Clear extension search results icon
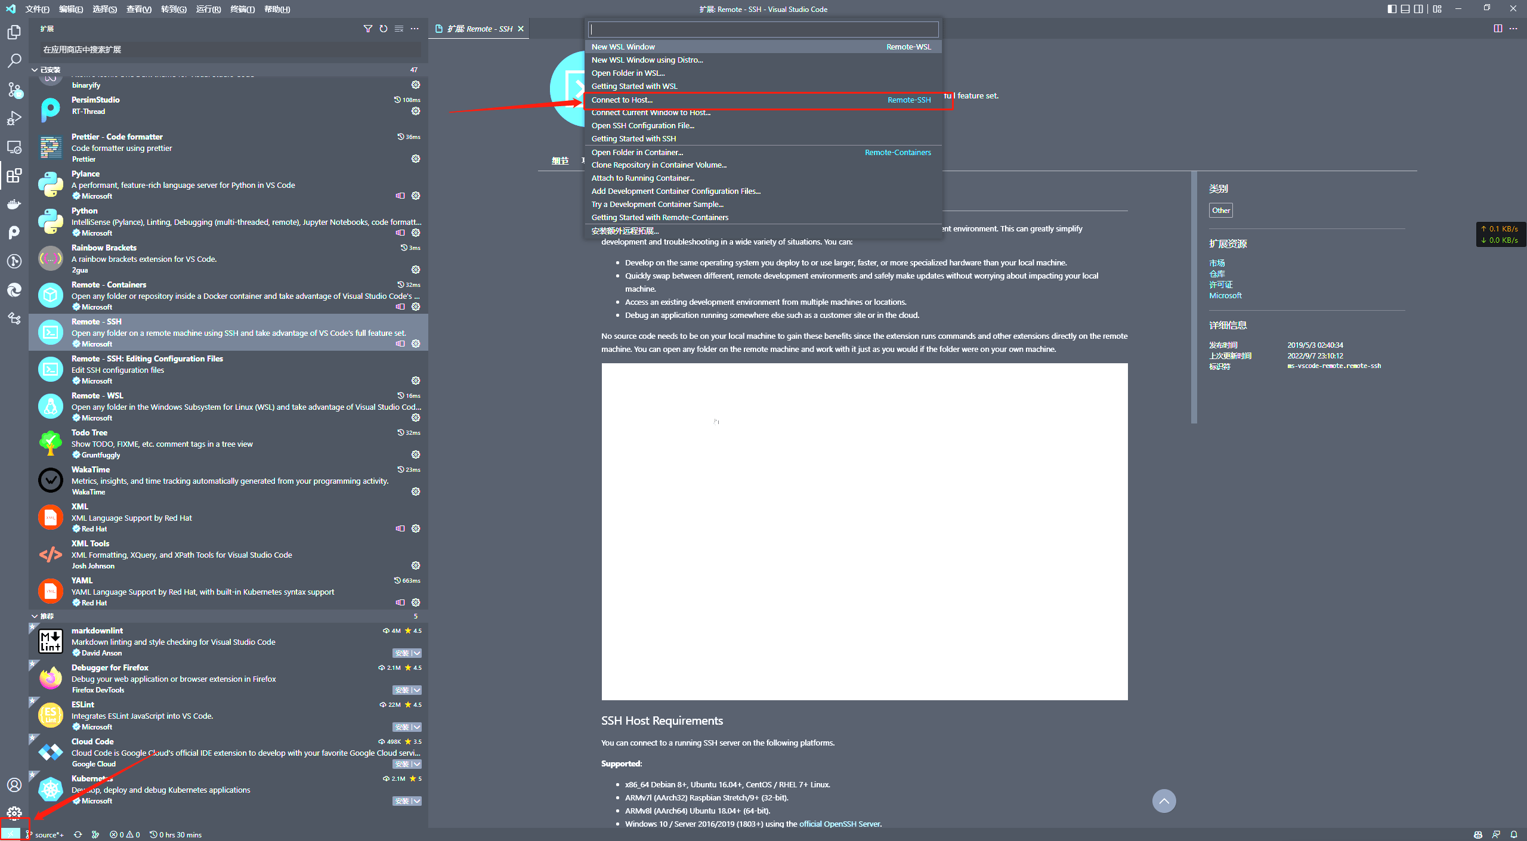 399,29
